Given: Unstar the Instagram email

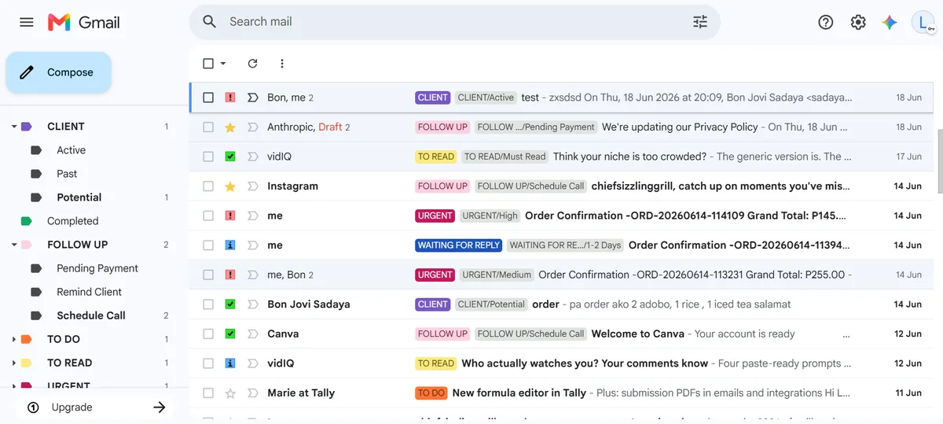Looking at the screenshot, I should [230, 186].
